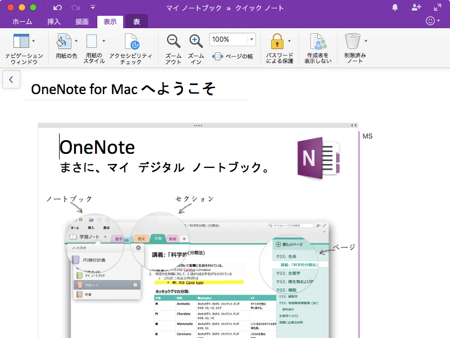Click the 用紙のスタイル lined page icon
Viewport: 450px width, 338px height.
(x=92, y=41)
